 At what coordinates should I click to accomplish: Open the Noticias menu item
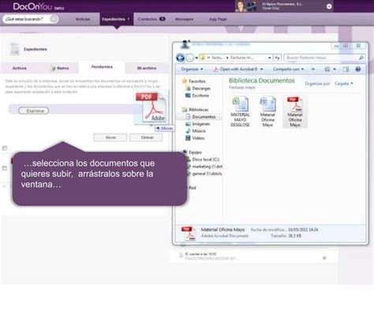point(83,19)
